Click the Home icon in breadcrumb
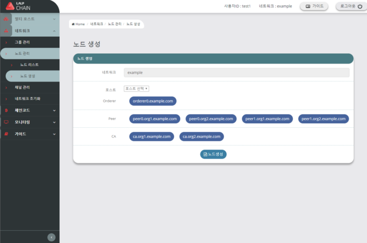This screenshot has width=367, height=243. tap(73, 25)
